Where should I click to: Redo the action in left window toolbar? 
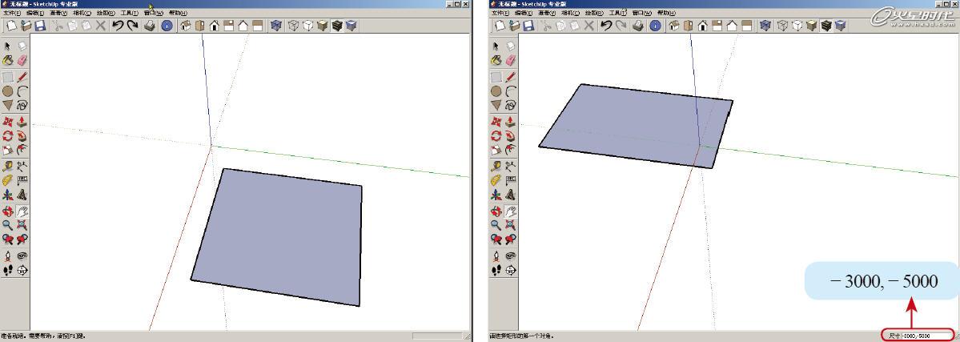click(x=132, y=26)
